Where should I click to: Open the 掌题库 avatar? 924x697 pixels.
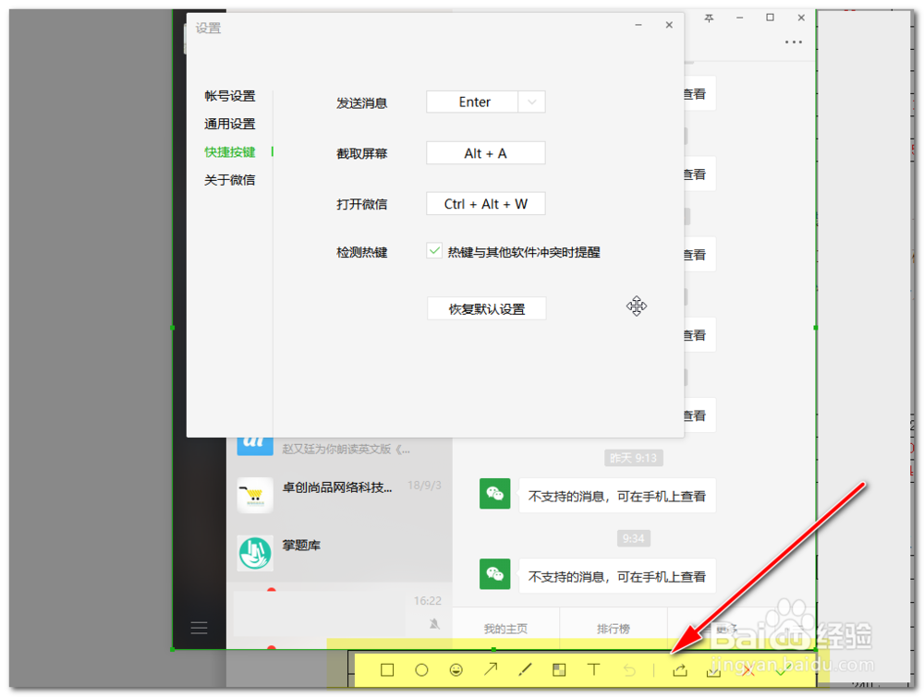[255, 553]
